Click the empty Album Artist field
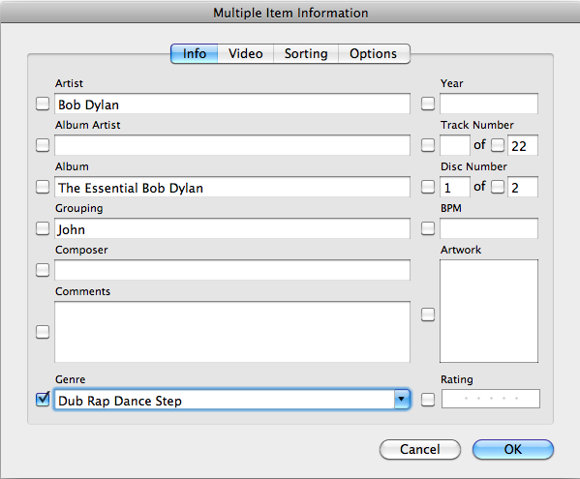The height and width of the screenshot is (479, 580). click(x=232, y=145)
